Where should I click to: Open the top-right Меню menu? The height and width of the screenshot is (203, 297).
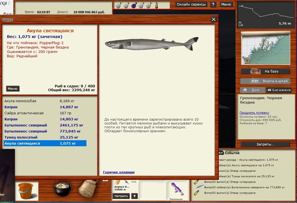click(226, 4)
